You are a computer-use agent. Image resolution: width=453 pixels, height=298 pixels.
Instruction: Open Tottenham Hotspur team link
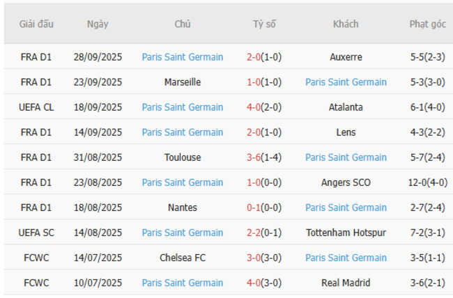346,233
